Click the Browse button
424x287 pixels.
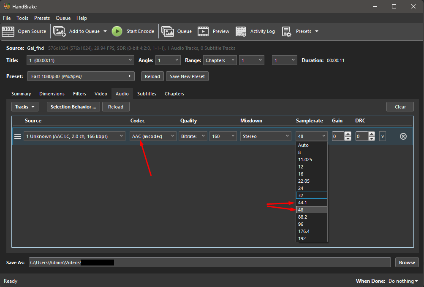[x=407, y=263]
